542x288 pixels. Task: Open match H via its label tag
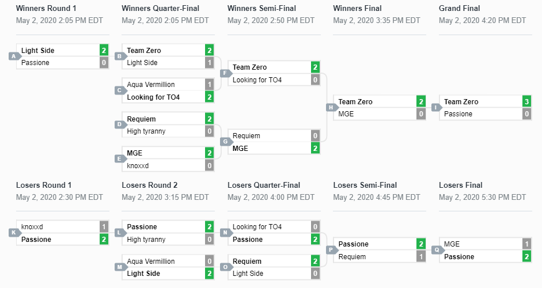[x=330, y=108]
